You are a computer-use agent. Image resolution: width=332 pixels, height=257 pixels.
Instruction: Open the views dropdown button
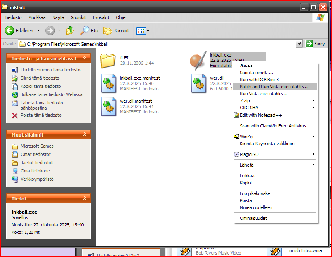(143, 31)
